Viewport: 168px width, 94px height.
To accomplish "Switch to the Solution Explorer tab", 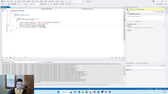I will 130,63.
